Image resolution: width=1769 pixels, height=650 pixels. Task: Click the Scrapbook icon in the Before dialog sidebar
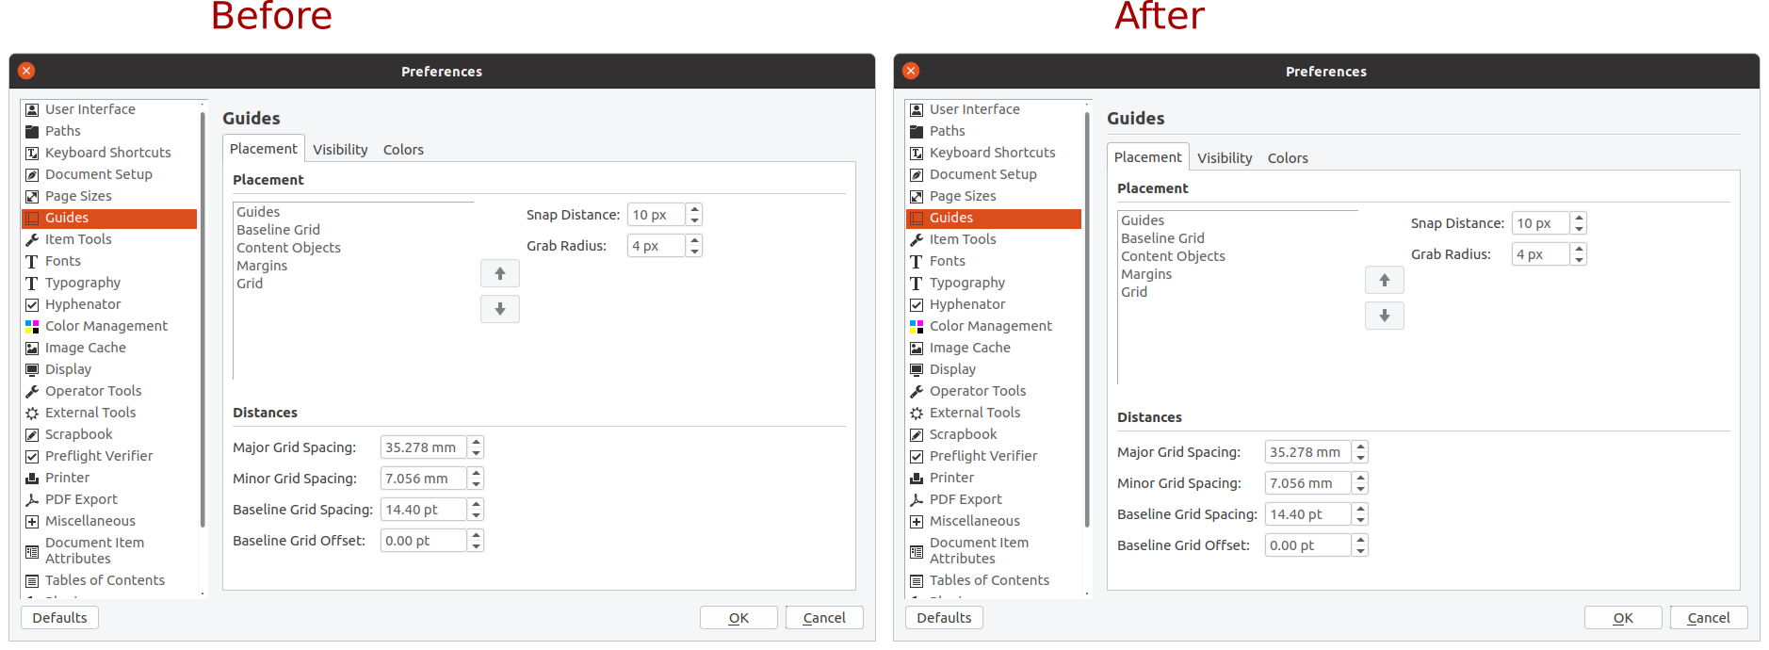[x=32, y=434]
